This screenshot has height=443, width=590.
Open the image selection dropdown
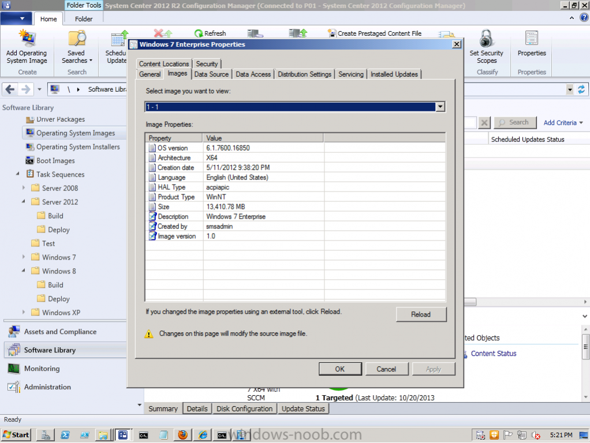[x=440, y=107]
